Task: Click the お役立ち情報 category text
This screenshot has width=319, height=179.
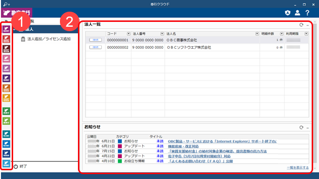Action: coord(134,161)
